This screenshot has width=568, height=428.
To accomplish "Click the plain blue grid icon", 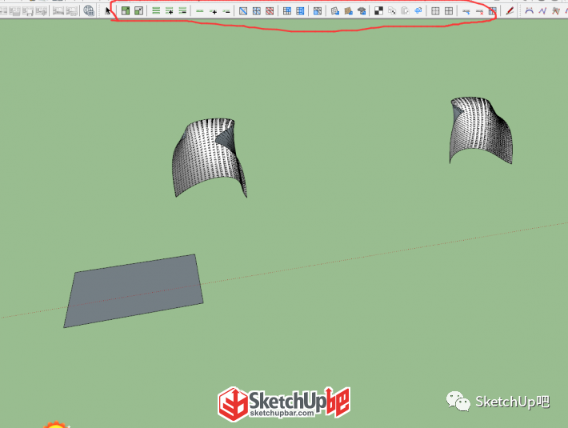I will [287, 11].
